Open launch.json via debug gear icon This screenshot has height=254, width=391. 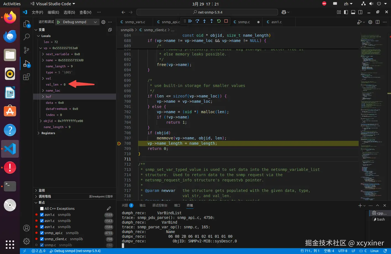tap(103, 22)
